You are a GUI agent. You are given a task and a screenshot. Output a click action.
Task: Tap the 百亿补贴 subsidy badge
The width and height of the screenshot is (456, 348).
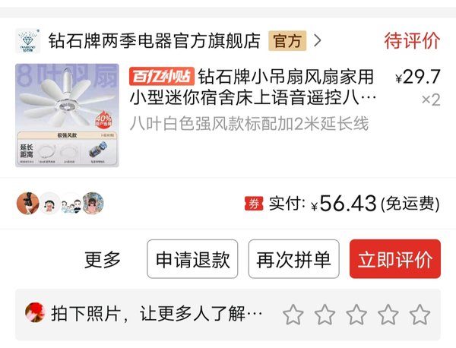pos(162,77)
